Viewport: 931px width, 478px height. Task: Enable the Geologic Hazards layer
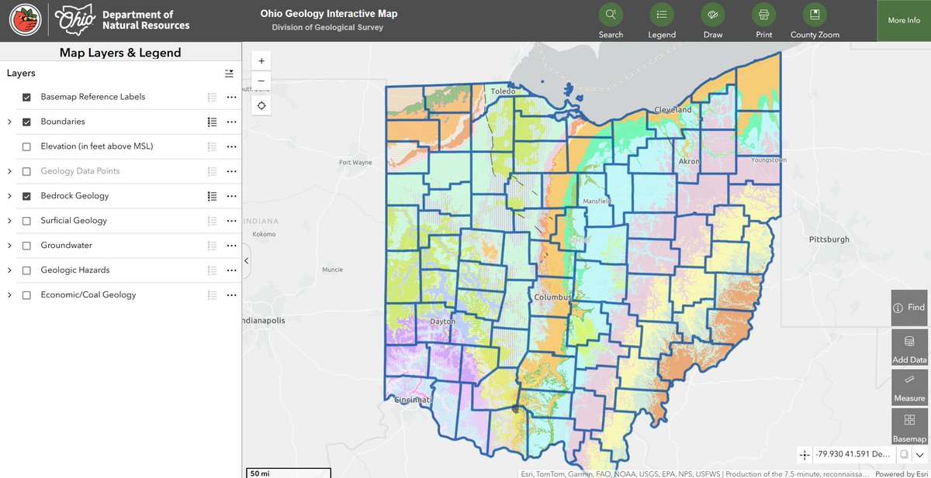click(x=26, y=270)
